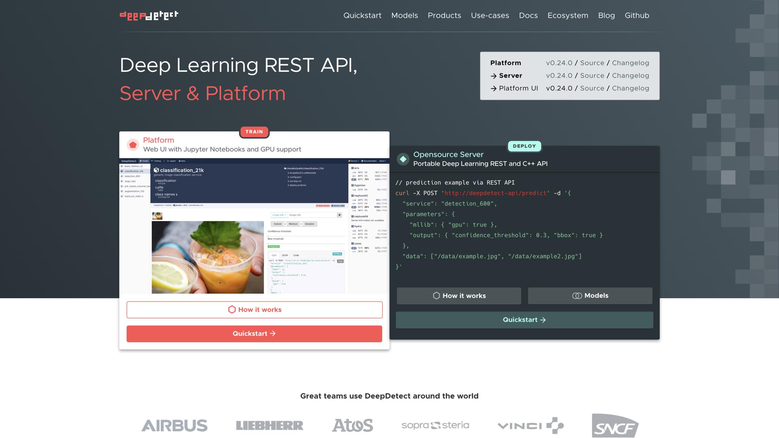Click the Sopra Steria logo
Viewport: 779px width, 438px height.
pyautogui.click(x=435, y=425)
